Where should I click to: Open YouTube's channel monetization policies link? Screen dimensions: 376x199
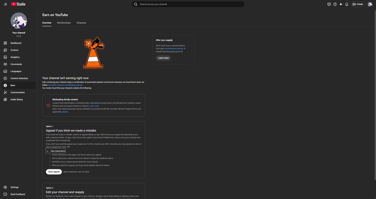[65, 85]
